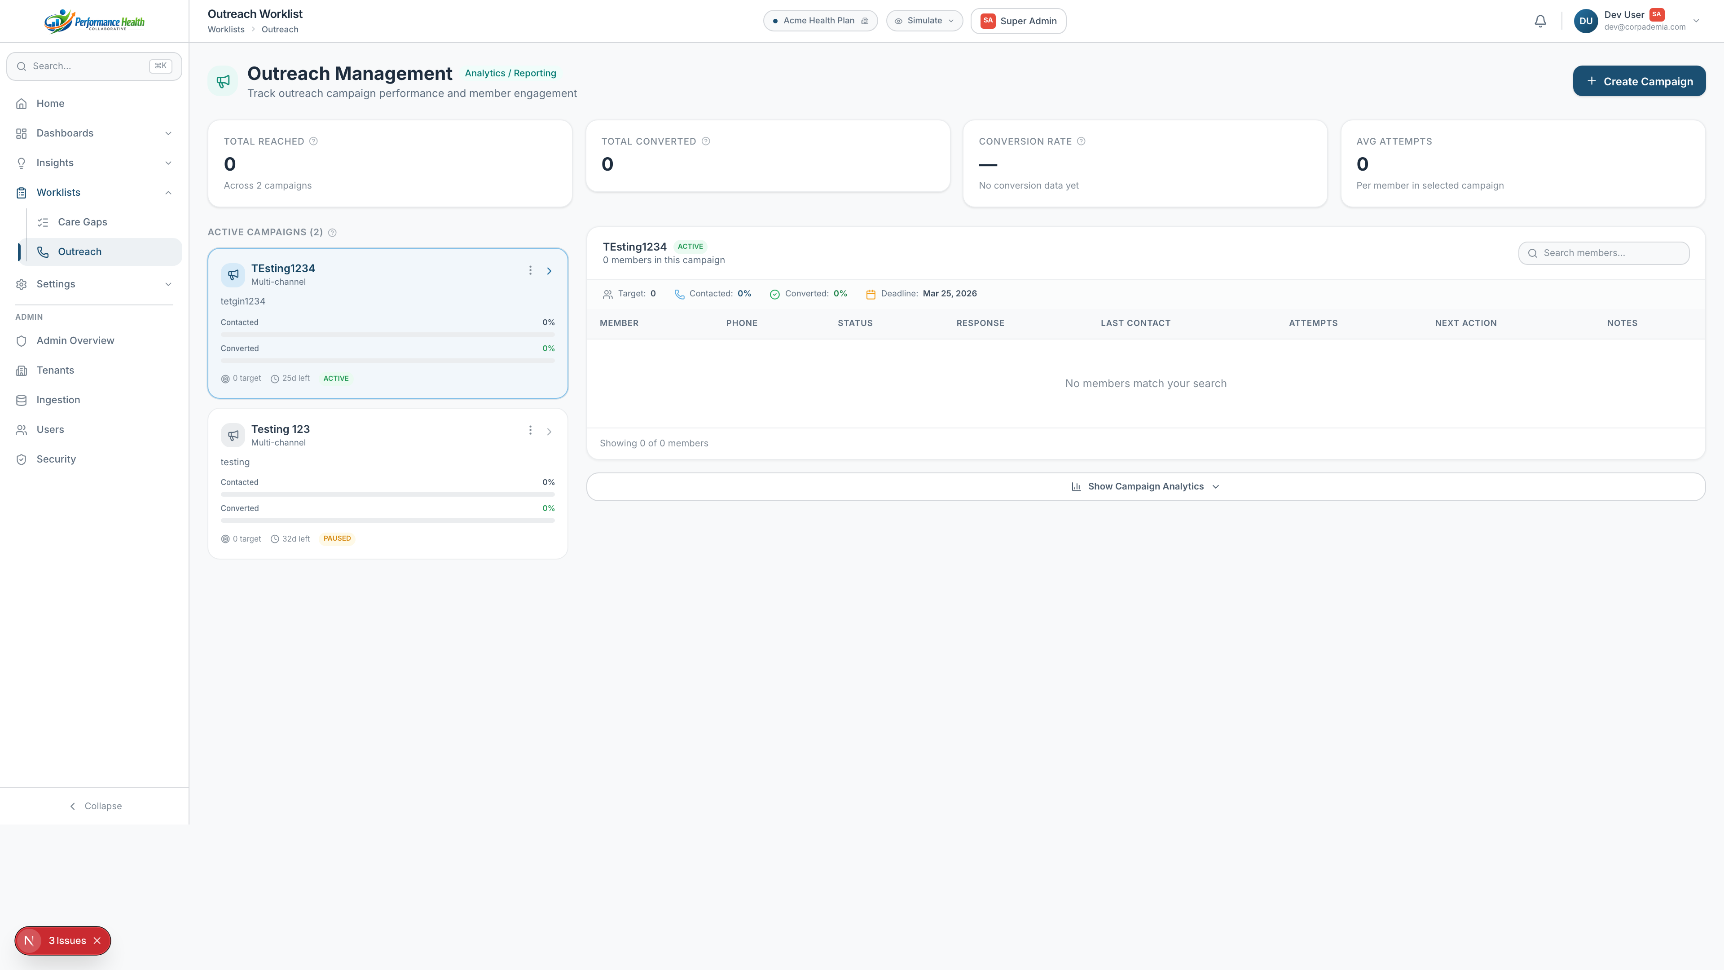This screenshot has width=1724, height=970.
Task: Click the Converted check-circle icon
Action: pyautogui.click(x=774, y=294)
